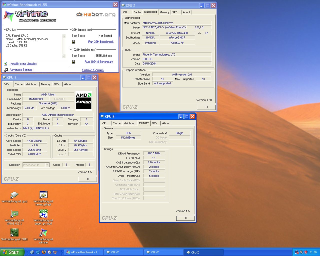Click the save icon beside Run 1024M Benchmark
This screenshot has width=320, height=256.
coord(73,62)
